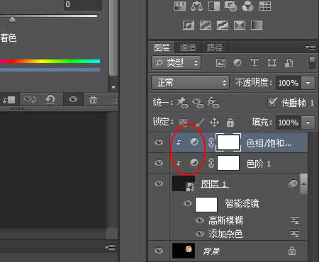Open the Opacity (不透明度) slider dropdown arrow

tap(308, 83)
